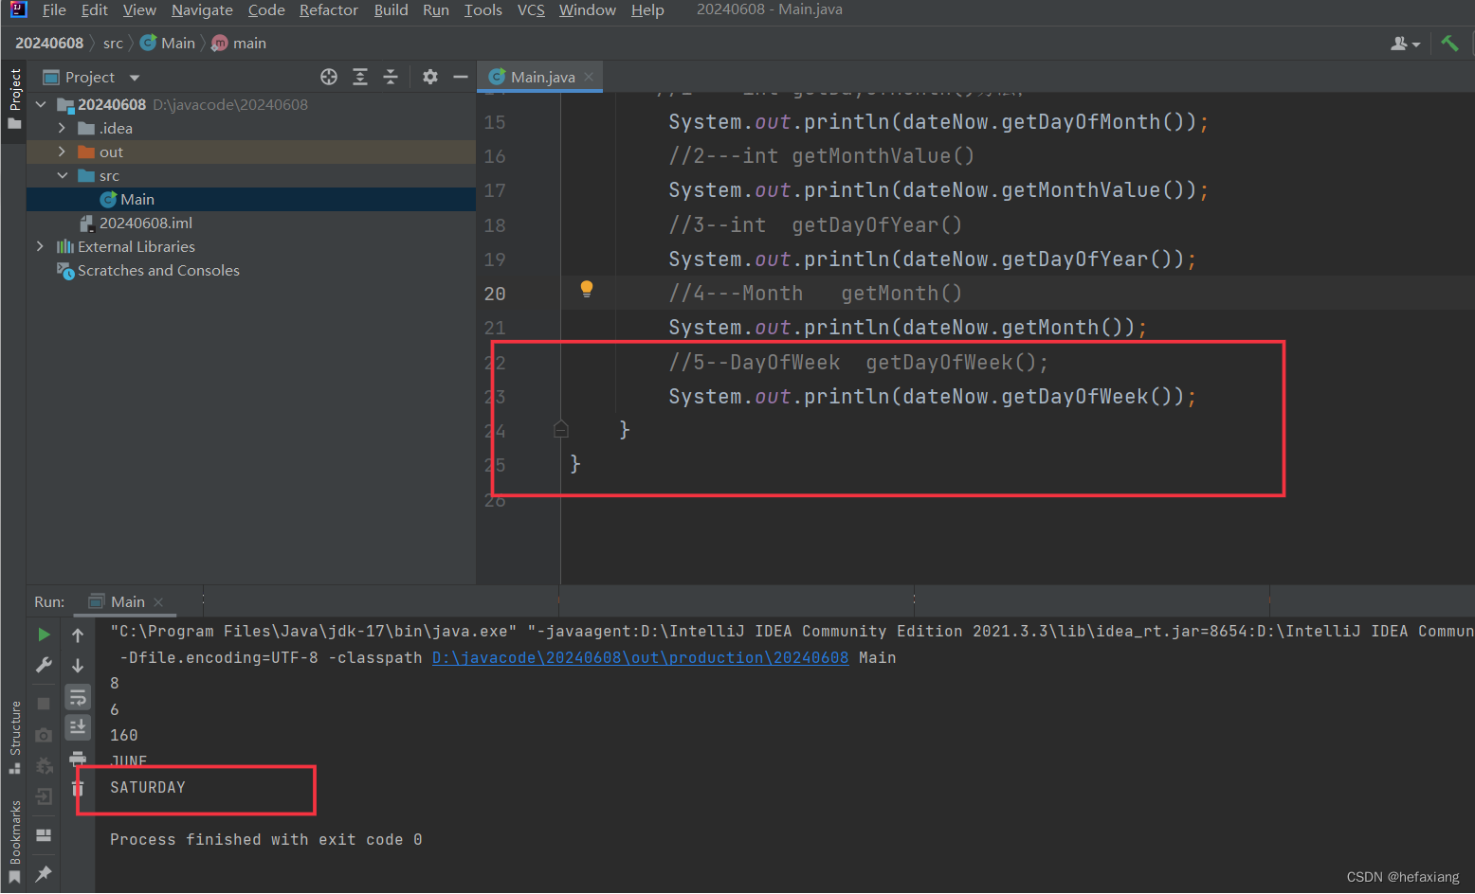Click the Exit icon in Run toolbar
The image size is (1475, 894).
coord(44,797)
